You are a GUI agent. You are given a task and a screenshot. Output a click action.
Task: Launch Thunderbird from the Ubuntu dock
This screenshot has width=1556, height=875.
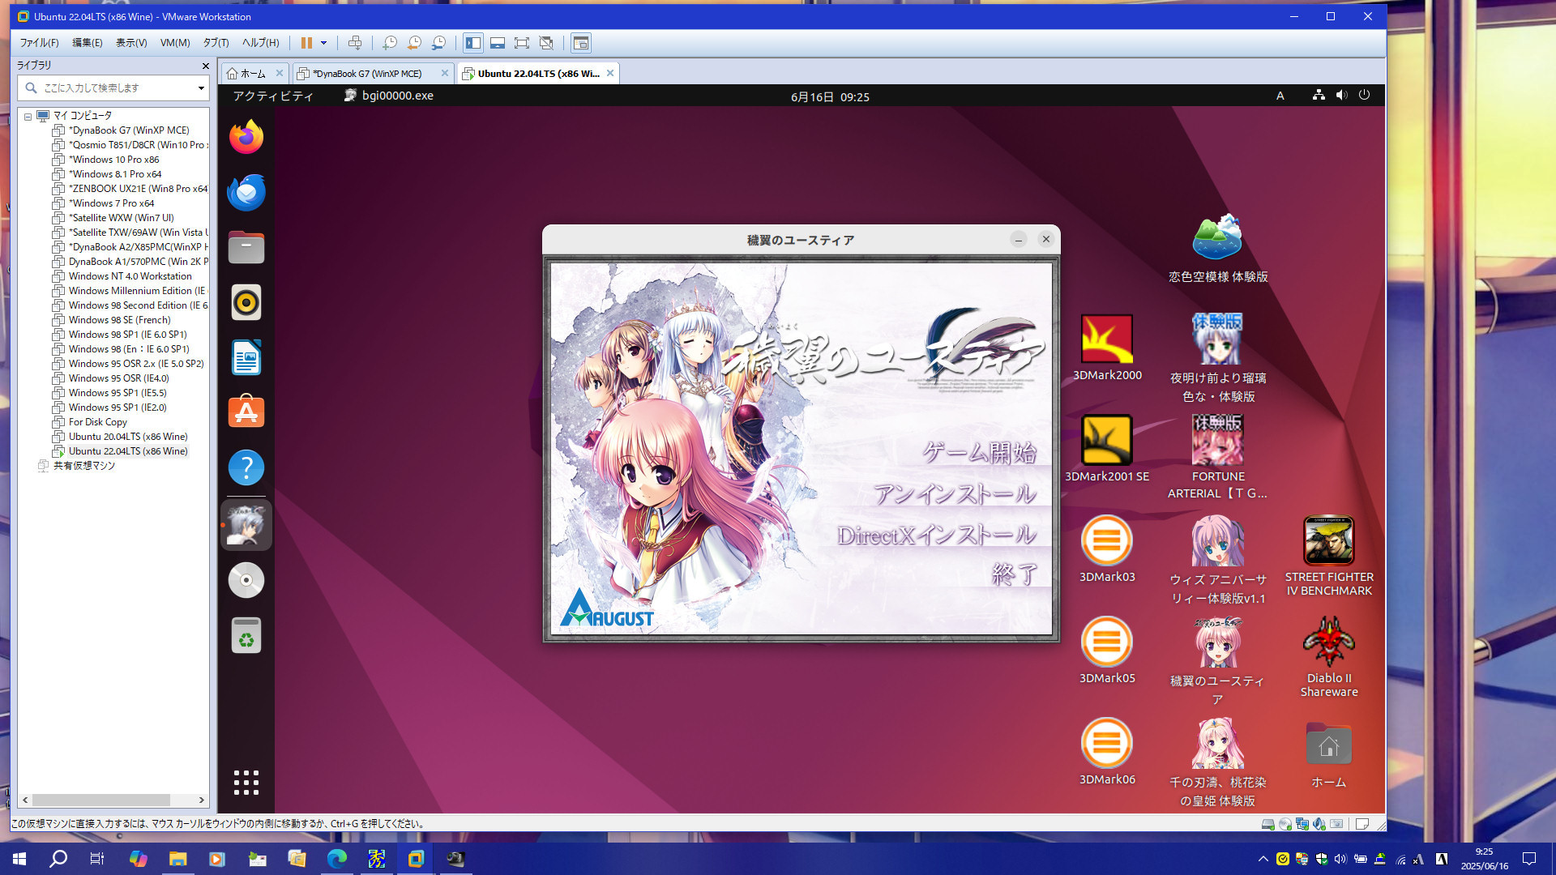click(x=246, y=192)
